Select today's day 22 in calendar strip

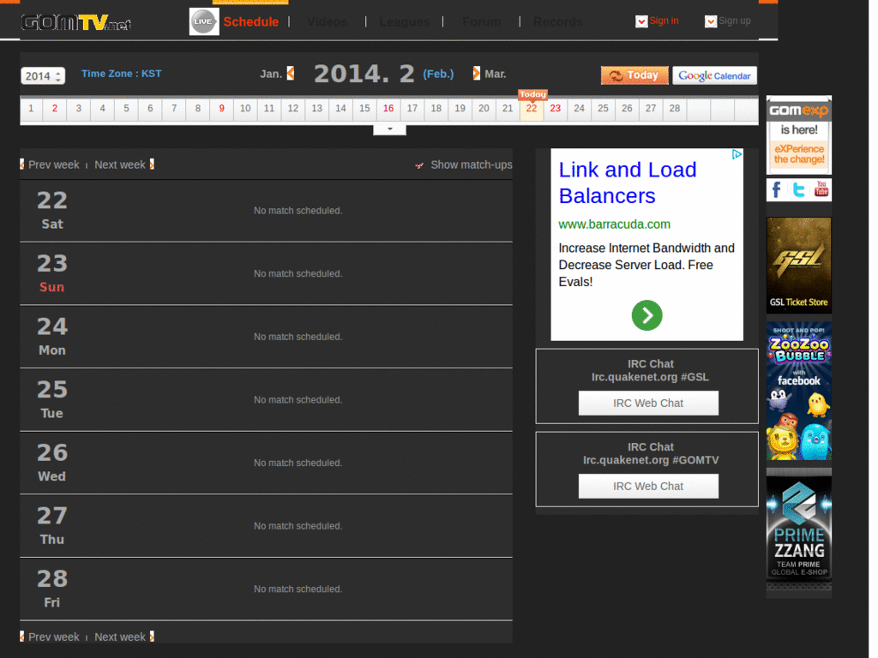coord(532,109)
